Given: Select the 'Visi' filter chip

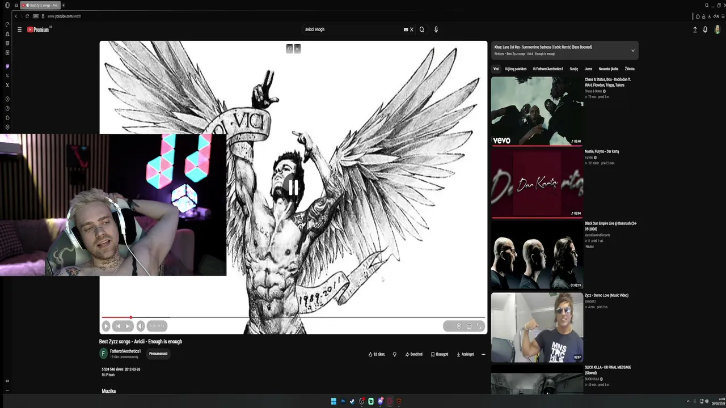Looking at the screenshot, I should coord(496,69).
